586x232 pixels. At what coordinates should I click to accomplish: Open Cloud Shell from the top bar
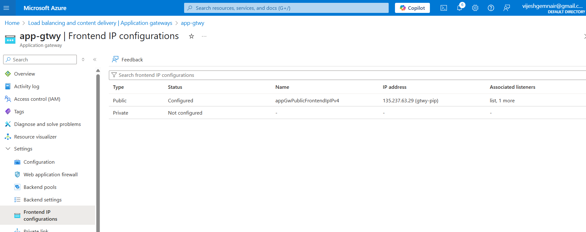point(443,8)
